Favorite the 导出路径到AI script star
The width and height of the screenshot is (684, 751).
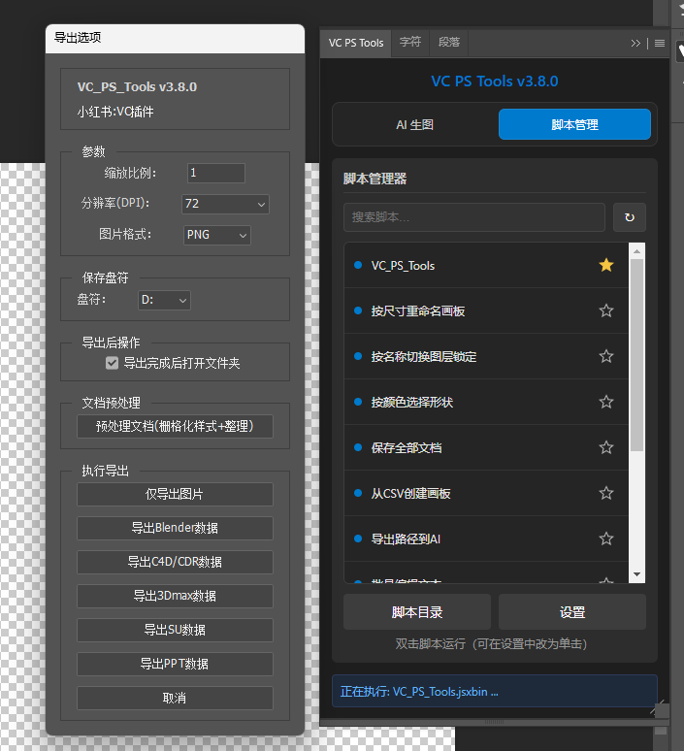(606, 539)
